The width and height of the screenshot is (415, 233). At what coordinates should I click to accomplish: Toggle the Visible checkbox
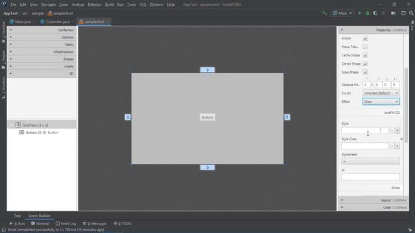click(x=365, y=38)
